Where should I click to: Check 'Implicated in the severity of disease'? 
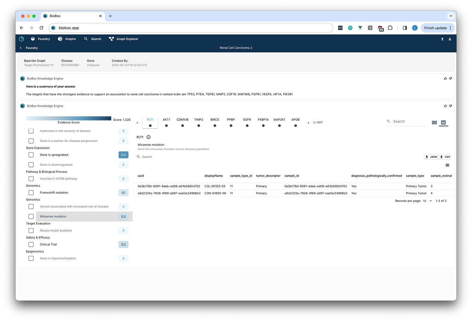point(31,131)
